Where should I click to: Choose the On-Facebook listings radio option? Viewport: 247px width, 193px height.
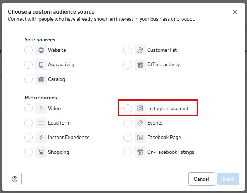128,152
